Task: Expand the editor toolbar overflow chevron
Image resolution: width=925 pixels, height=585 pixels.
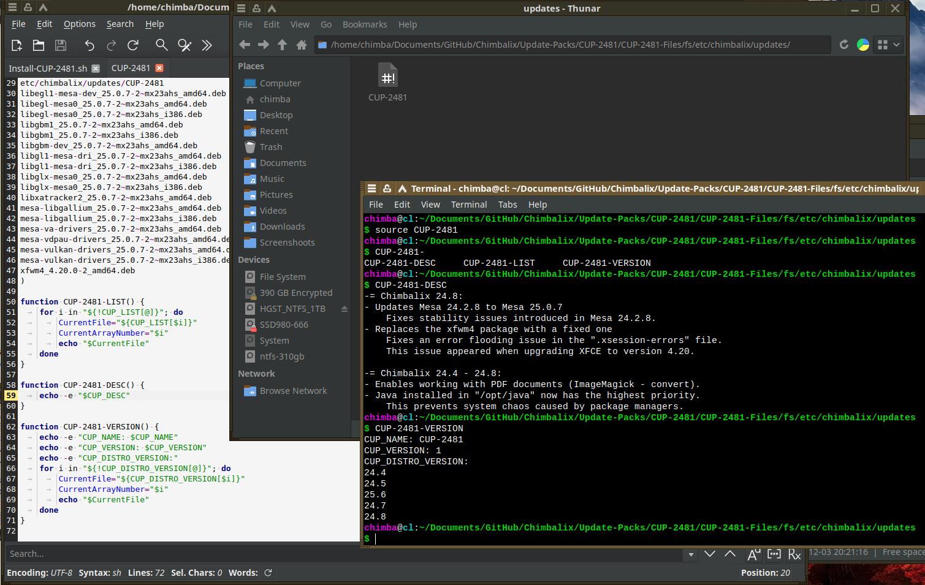Action: [x=207, y=45]
